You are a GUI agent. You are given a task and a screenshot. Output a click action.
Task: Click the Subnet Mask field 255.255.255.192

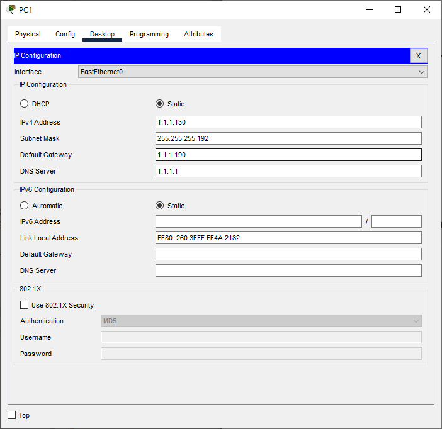coord(288,138)
